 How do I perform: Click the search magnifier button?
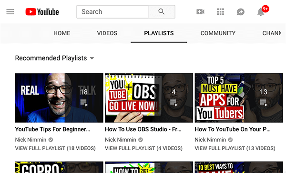(162, 12)
